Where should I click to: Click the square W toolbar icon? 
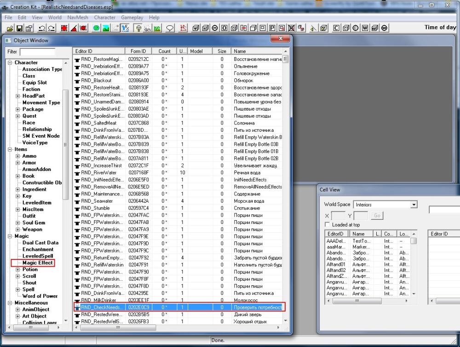click(x=365, y=28)
